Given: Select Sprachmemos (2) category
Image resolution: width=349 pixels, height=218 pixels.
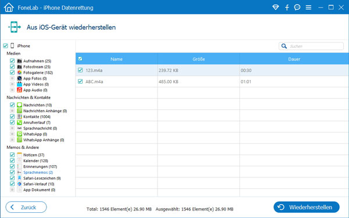Looking at the screenshot, I should (x=38, y=173).
